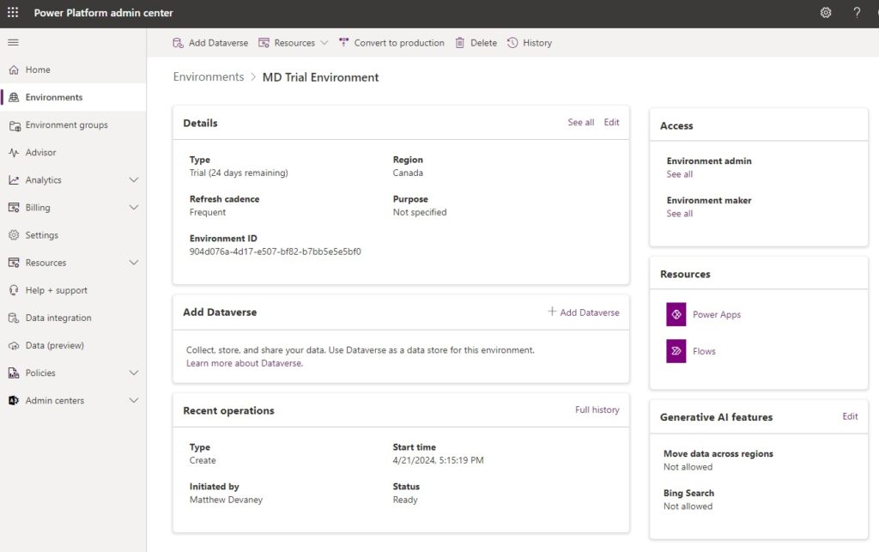This screenshot has width=879, height=552.
Task: Click See all in Details card
Action: 581,122
